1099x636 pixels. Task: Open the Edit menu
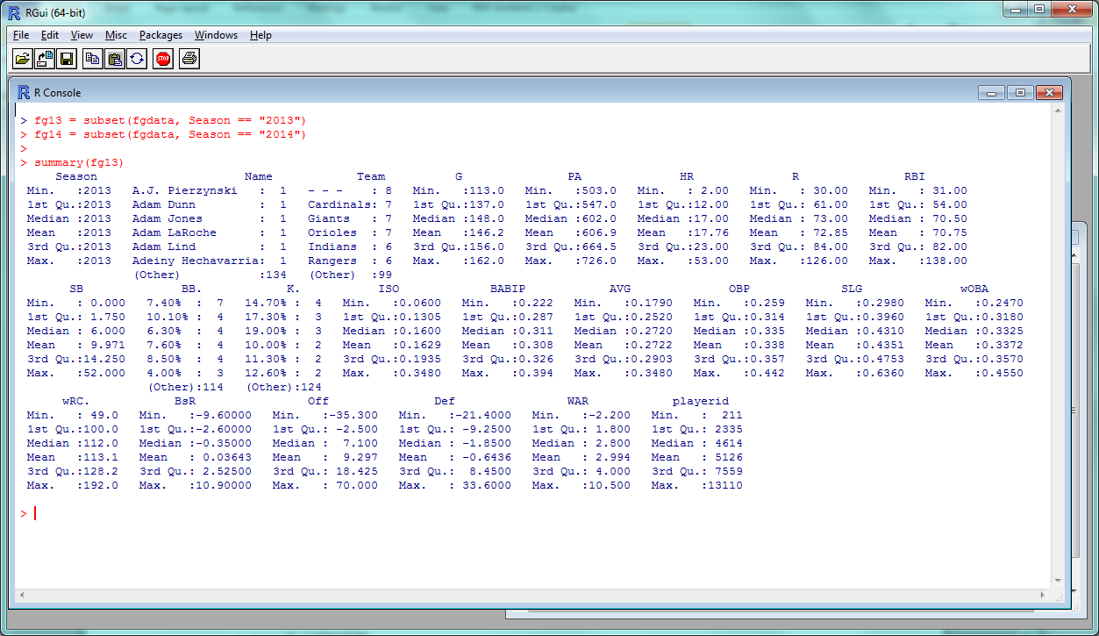point(49,35)
